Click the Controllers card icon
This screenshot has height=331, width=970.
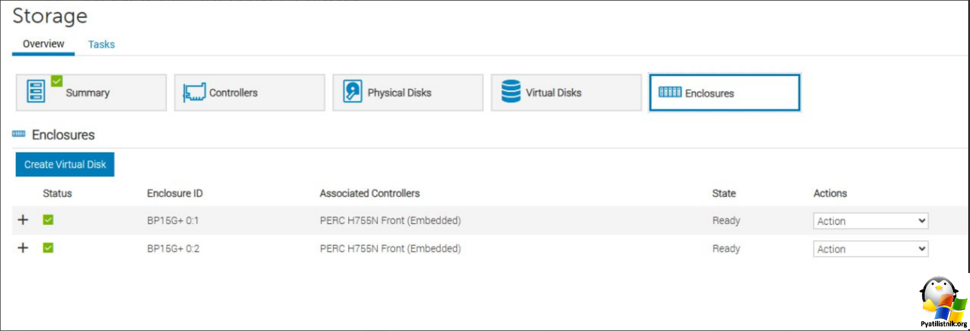coord(194,92)
